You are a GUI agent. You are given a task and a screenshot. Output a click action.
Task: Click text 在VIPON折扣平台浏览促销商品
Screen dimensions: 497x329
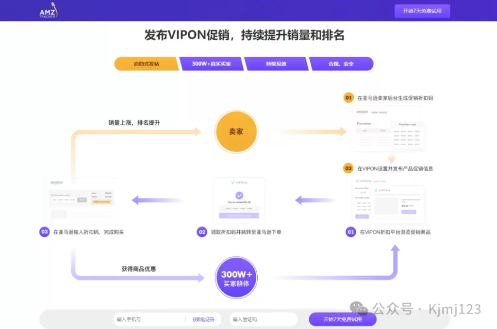[x=395, y=232]
